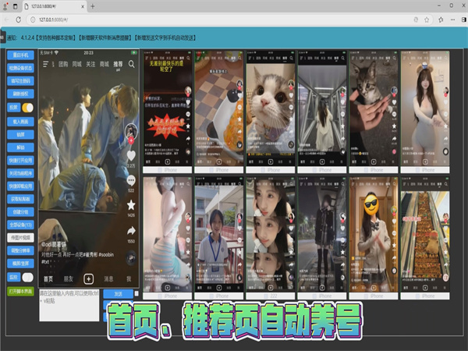This screenshot has height=351, width=468.
Task: Toggle the 监控 switch
Action: pos(27,277)
